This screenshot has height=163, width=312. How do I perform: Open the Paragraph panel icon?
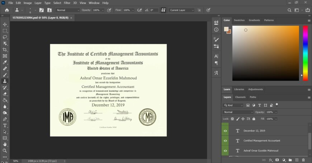coord(216,63)
